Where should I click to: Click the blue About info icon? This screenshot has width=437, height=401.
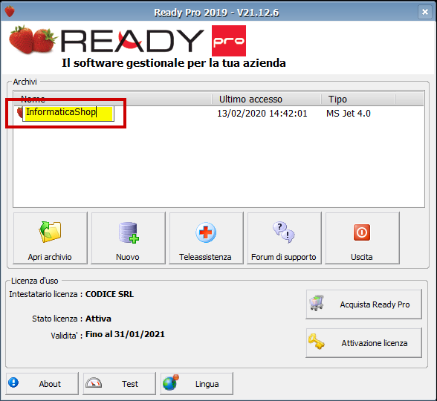coord(13,382)
